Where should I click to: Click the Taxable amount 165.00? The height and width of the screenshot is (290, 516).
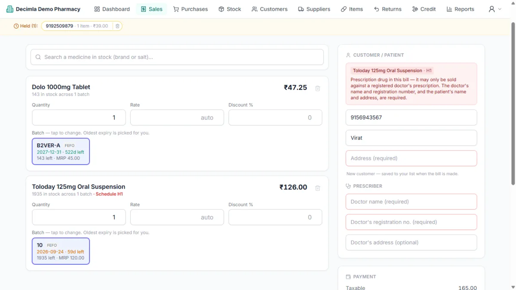pos(467,288)
